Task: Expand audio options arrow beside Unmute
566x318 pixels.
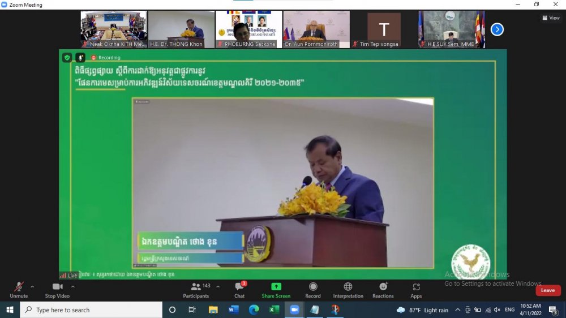Action: [x=32, y=286]
